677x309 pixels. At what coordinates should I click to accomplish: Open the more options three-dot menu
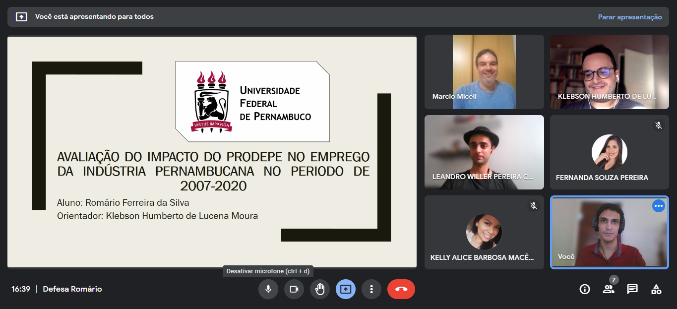[371, 289]
